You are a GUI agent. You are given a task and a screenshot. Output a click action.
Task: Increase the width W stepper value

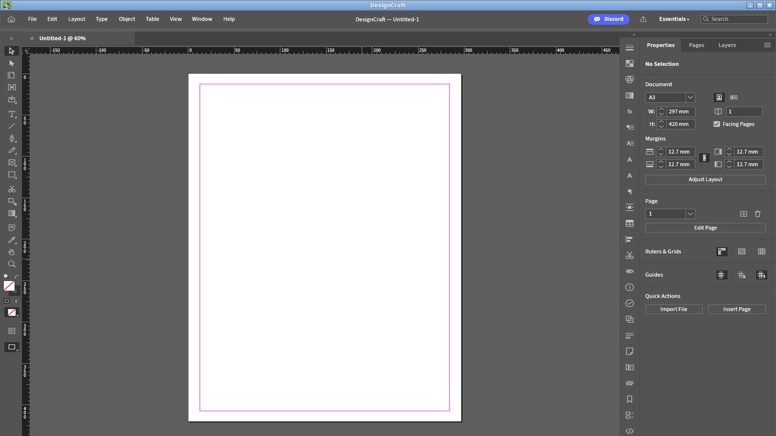[661, 110]
